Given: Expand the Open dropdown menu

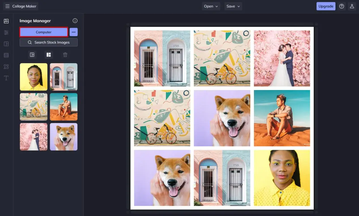Looking at the screenshot, I should point(211,6).
